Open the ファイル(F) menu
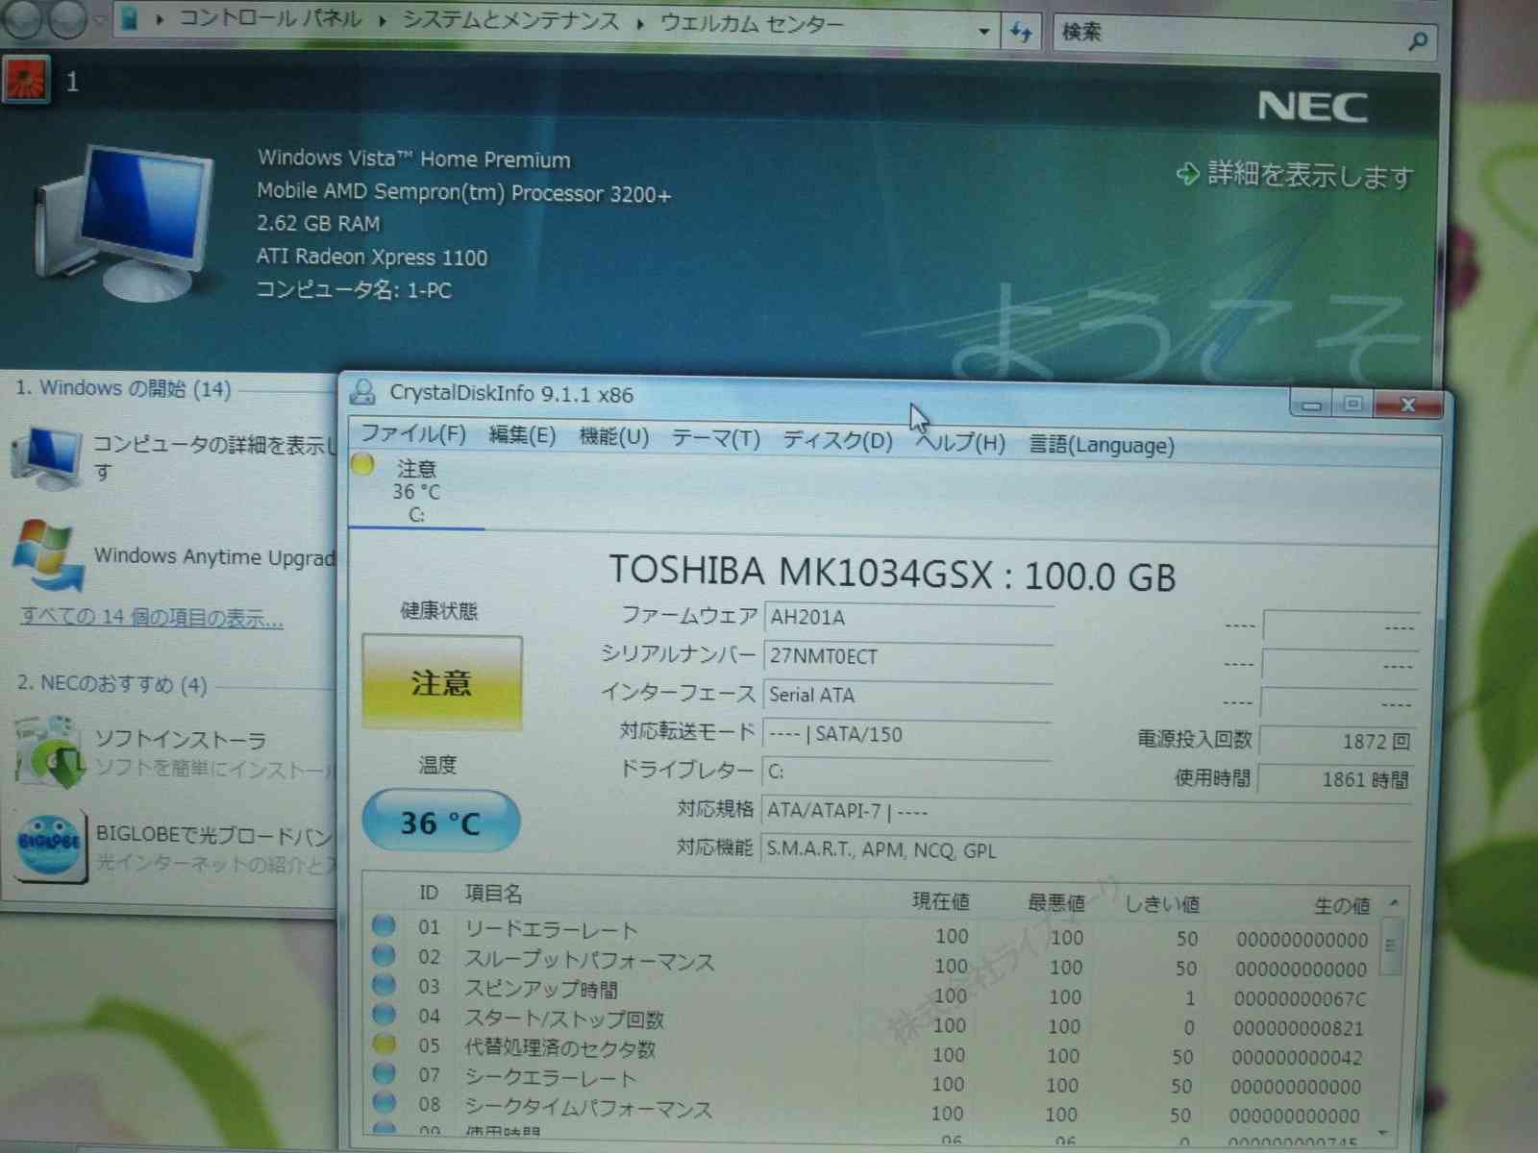1538x1153 pixels. point(412,434)
